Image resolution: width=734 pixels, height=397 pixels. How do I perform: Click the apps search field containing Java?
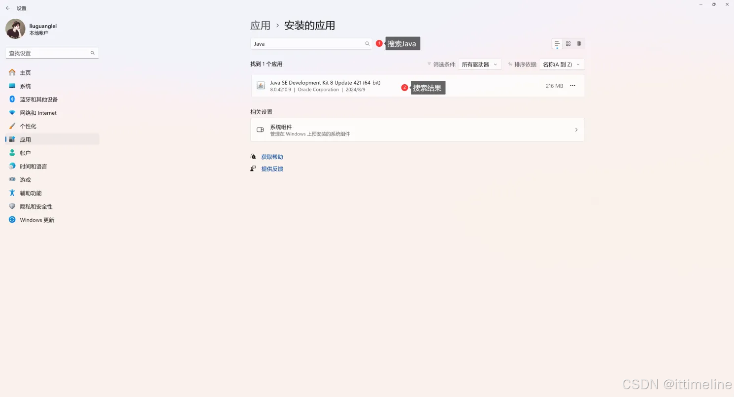point(311,44)
